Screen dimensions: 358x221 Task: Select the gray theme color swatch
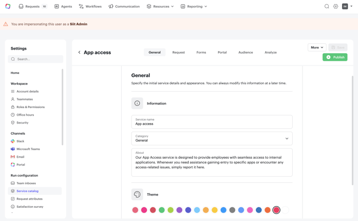(x=232, y=210)
